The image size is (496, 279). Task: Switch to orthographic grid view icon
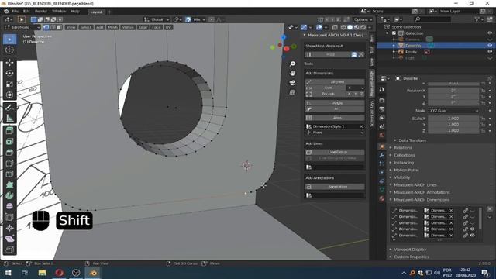coord(292,92)
